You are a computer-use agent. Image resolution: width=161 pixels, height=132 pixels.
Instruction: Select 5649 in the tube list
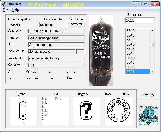pyautogui.click(x=138, y=62)
